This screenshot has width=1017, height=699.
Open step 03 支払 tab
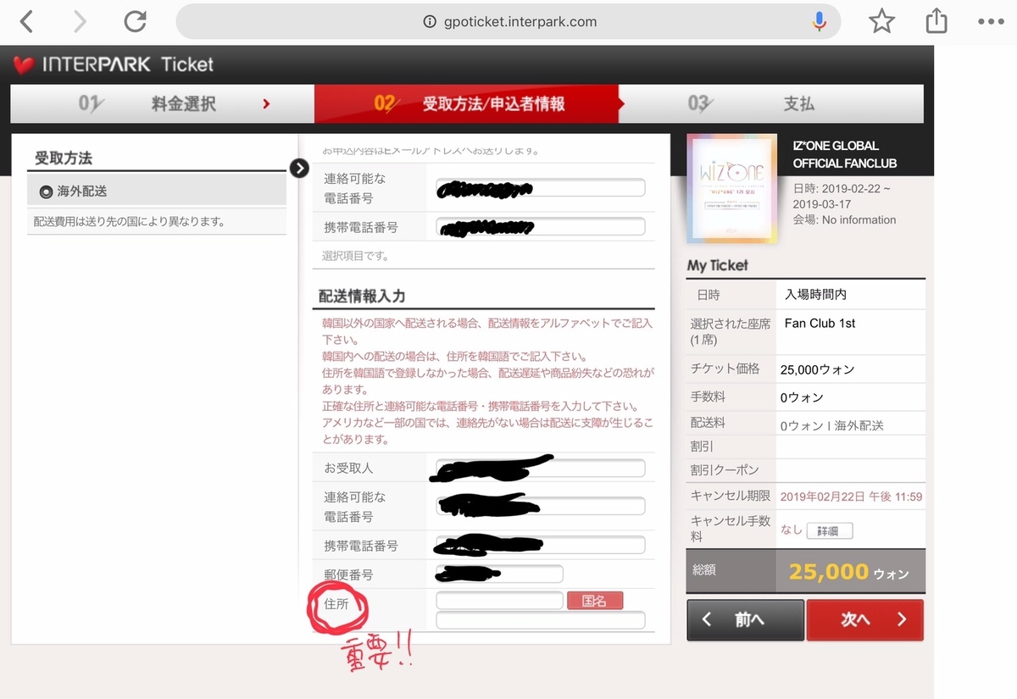pos(773,104)
